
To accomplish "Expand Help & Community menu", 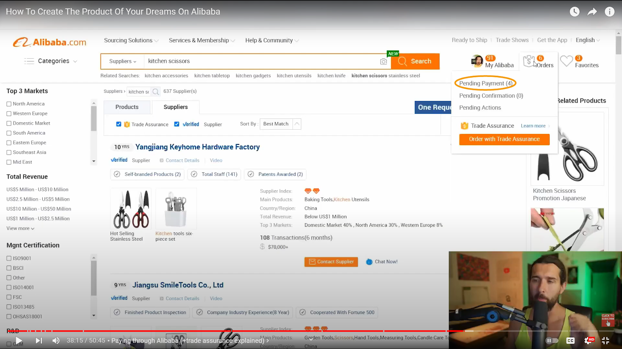I will [272, 40].
